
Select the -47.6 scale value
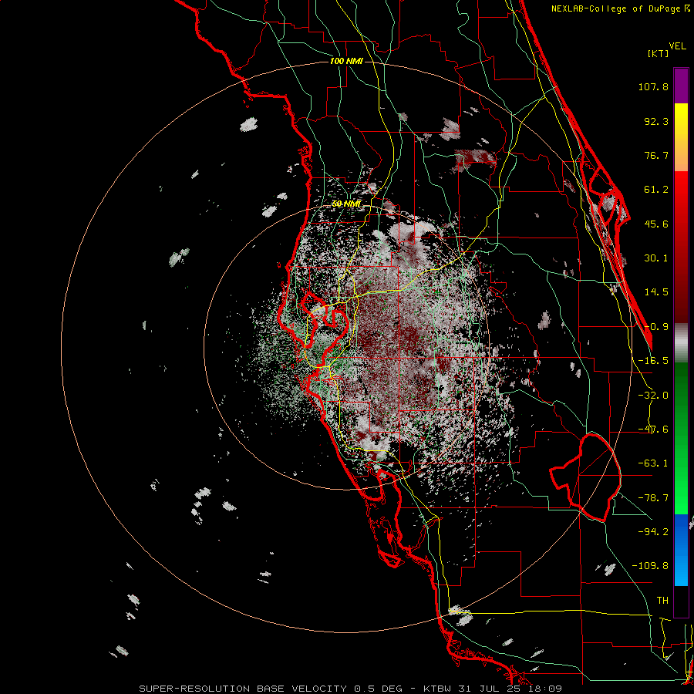point(653,430)
